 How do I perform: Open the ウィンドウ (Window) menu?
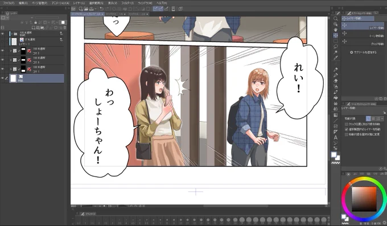145,3
